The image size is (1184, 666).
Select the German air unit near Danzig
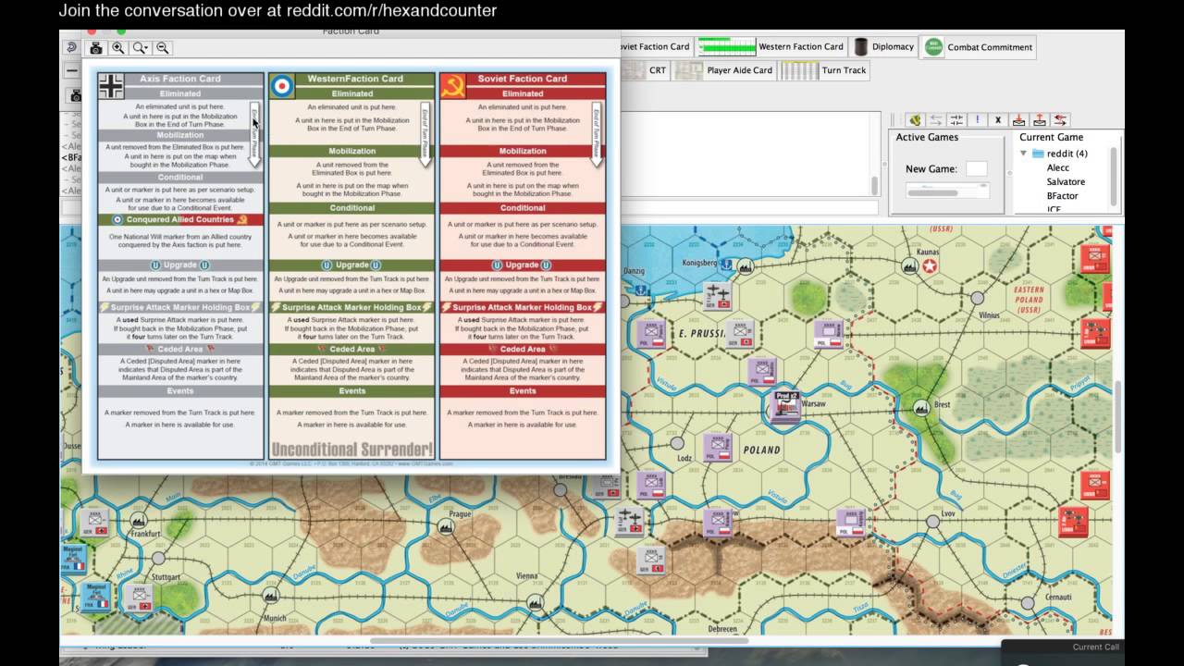pyautogui.click(x=717, y=297)
